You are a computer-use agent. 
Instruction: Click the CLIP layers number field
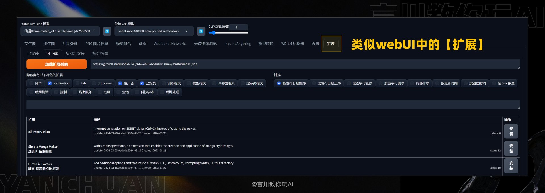(238, 27)
